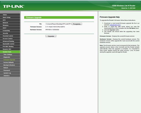Click the 150M Wireless Lite N Router title

coord(123,6)
